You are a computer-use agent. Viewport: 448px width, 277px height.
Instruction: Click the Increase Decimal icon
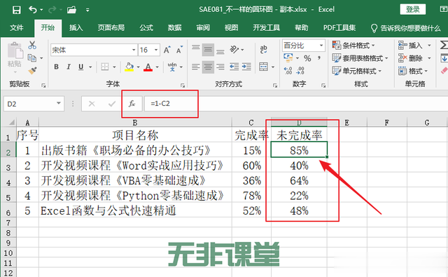tap(288, 70)
